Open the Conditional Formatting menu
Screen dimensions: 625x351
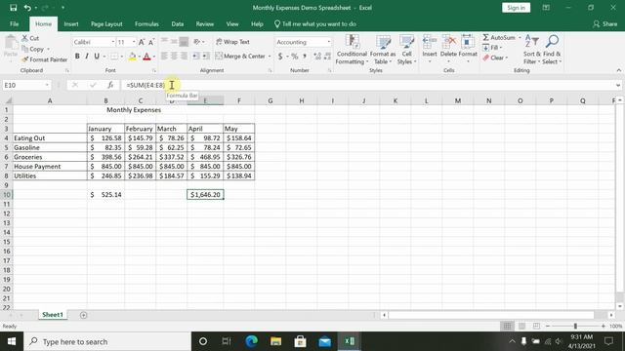352,50
